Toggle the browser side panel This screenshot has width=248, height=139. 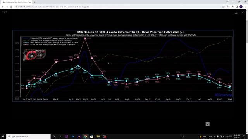(237, 7)
